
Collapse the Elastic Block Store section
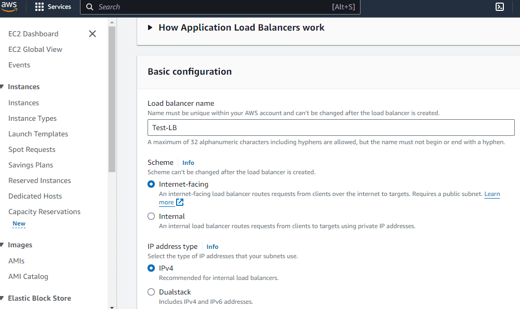(2, 299)
